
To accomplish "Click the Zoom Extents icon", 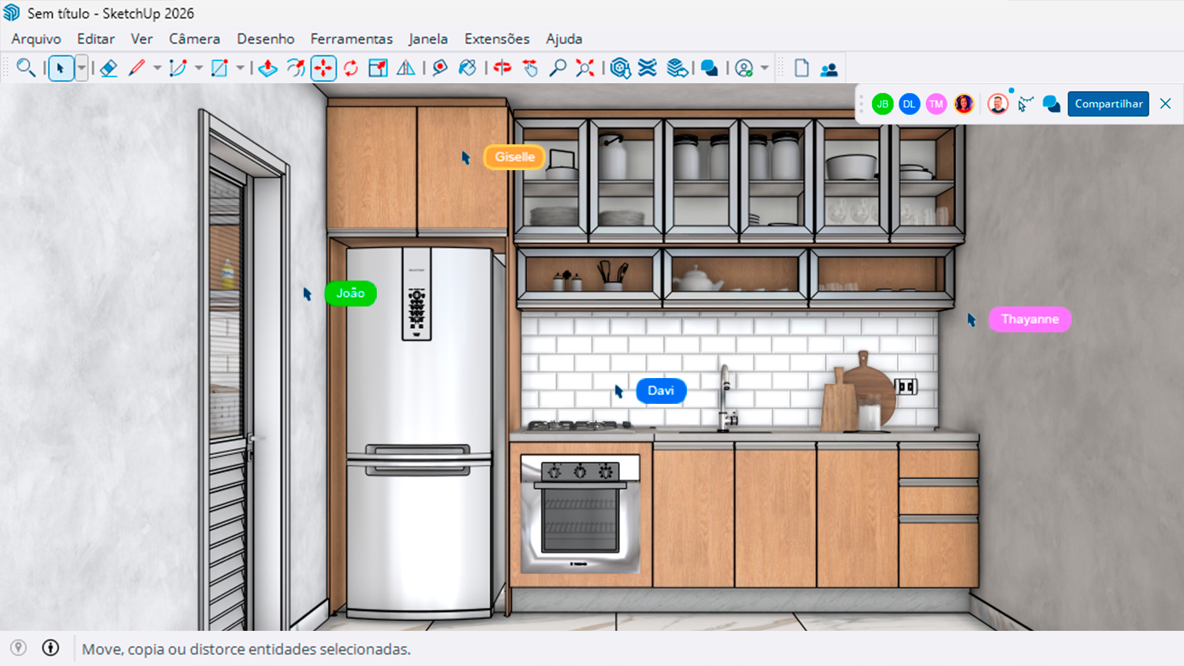I will [x=585, y=68].
